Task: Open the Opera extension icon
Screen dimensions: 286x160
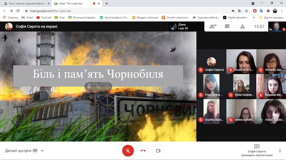Action: [x=255, y=11]
